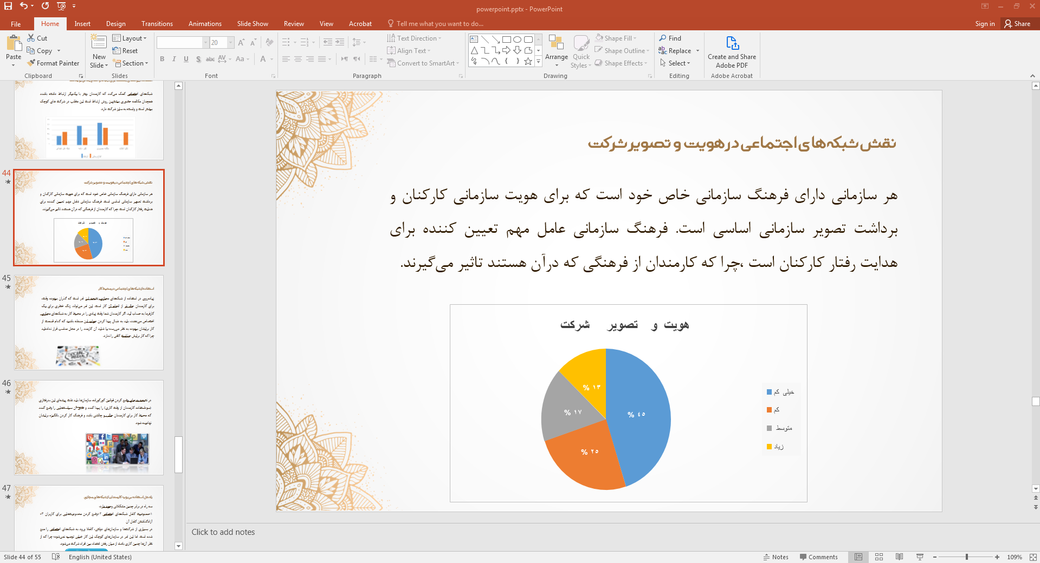Open the File menu
The height and width of the screenshot is (563, 1040).
pos(16,24)
